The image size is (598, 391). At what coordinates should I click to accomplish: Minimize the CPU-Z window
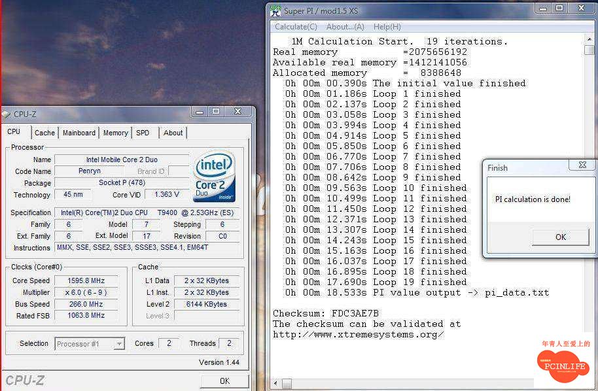click(x=200, y=112)
